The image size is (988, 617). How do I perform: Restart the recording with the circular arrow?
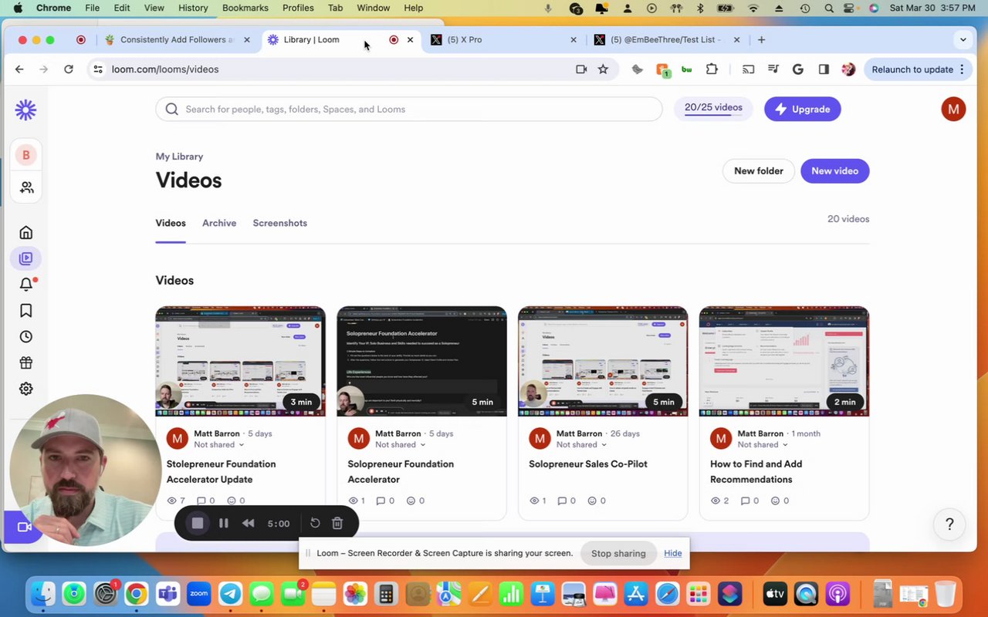tap(315, 523)
